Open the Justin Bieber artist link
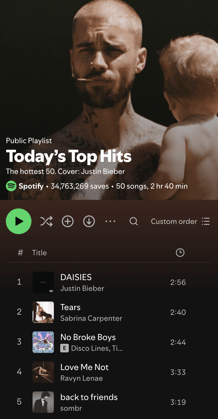218x419 pixels. coord(82,288)
